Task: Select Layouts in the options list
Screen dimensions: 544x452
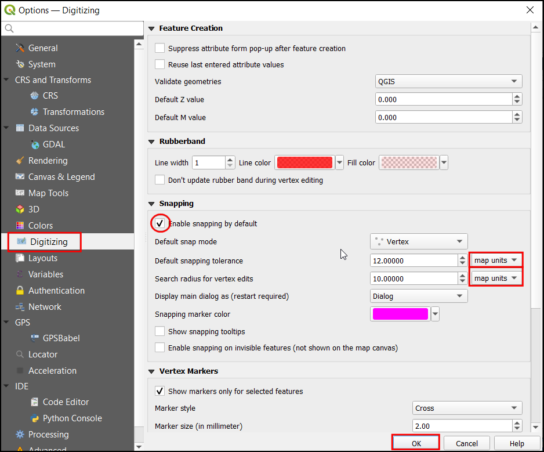Action: point(43,258)
